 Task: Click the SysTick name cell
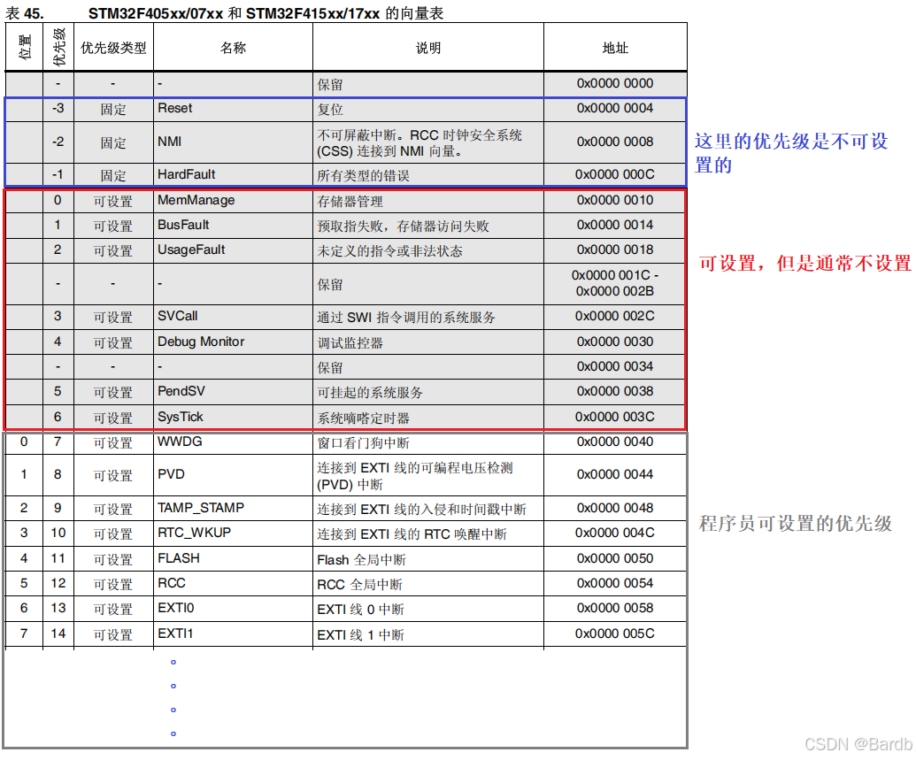coord(233,417)
